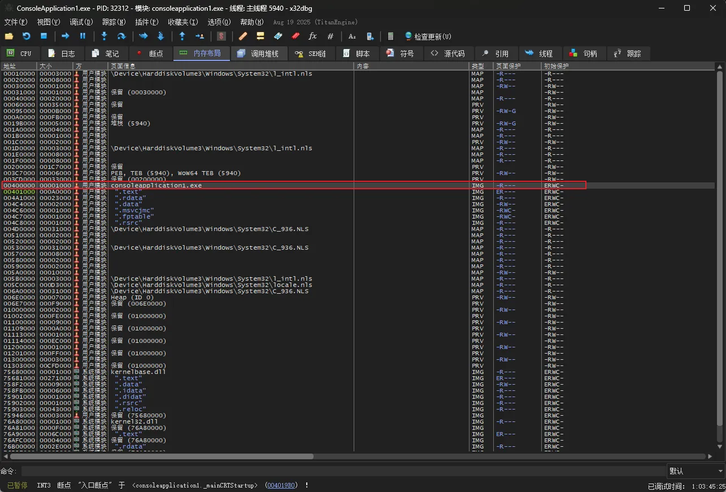Step into with the down-arrow icon

104,36
